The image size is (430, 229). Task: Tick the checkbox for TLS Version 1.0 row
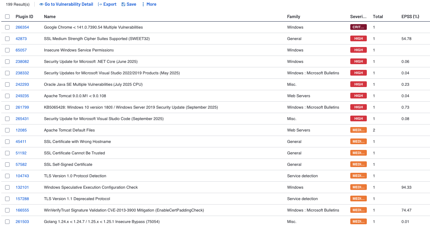point(7,176)
